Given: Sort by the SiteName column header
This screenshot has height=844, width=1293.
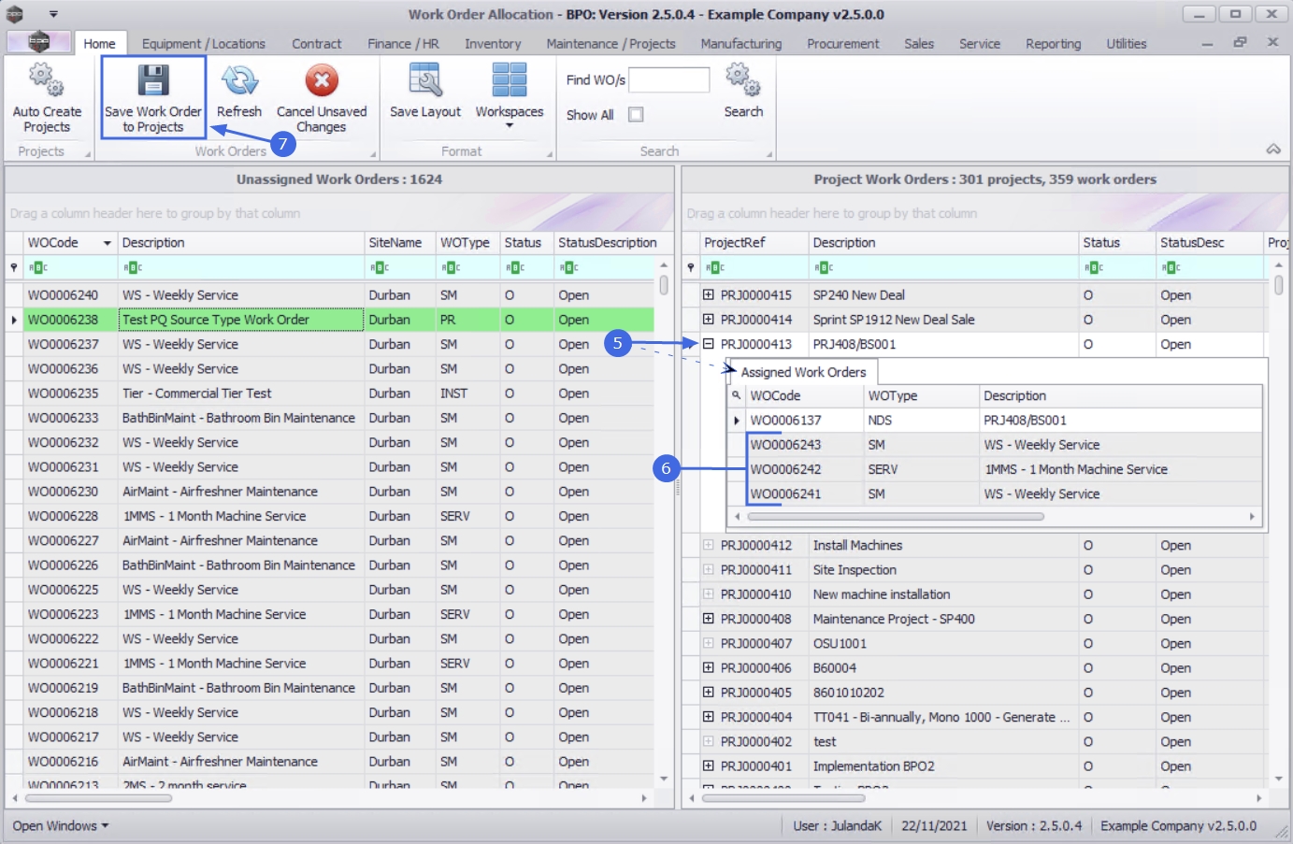Looking at the screenshot, I should click(x=395, y=243).
